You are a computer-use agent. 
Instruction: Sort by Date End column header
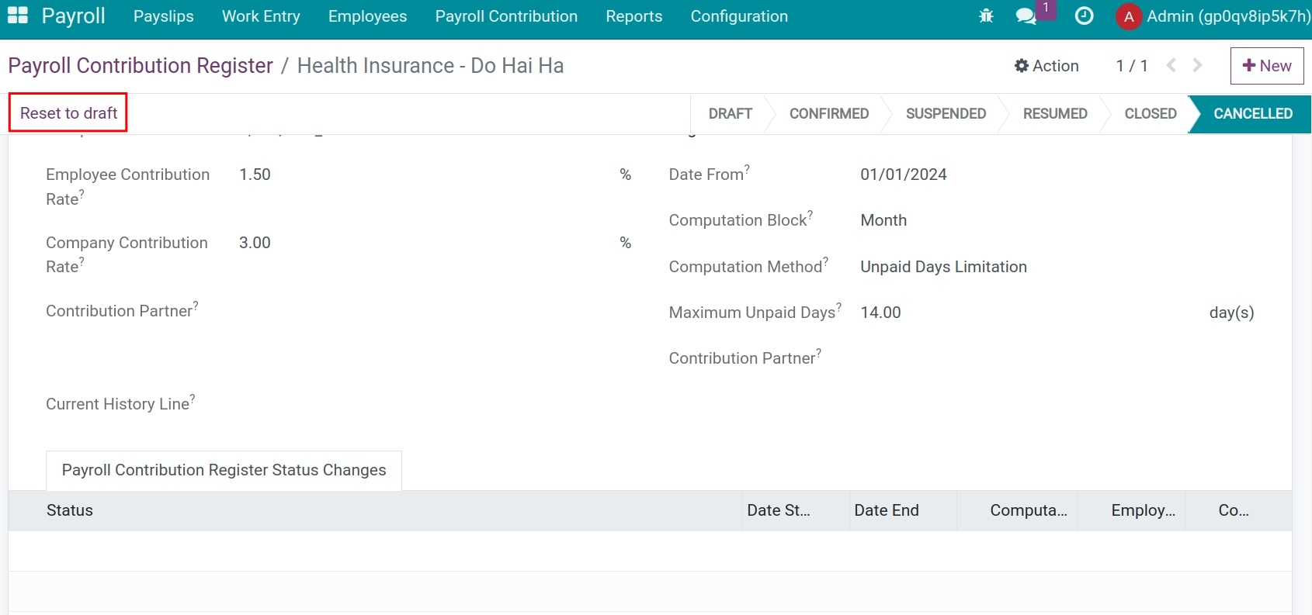pos(887,510)
